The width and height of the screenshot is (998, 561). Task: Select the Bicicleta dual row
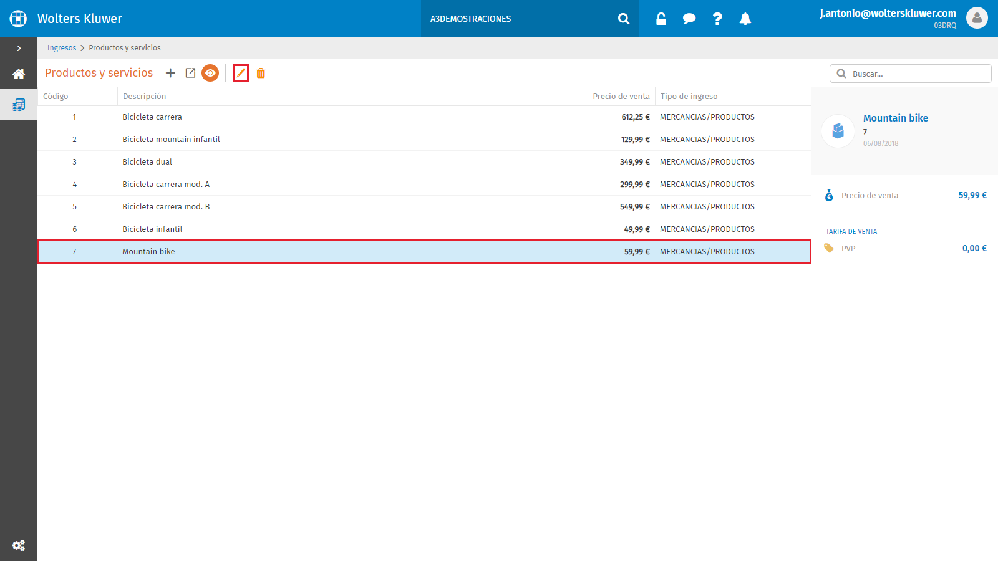tap(424, 162)
